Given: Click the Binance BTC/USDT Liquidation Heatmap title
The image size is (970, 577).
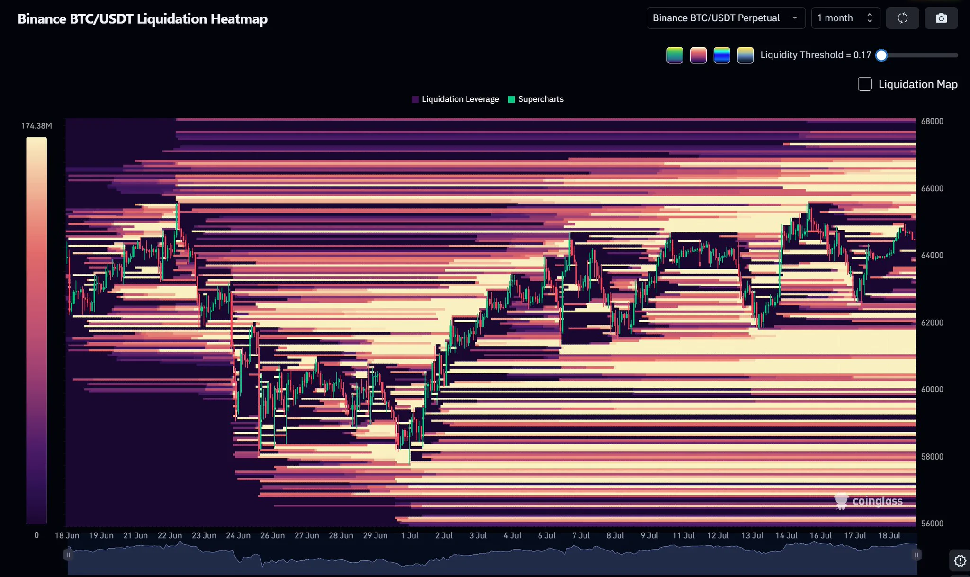Looking at the screenshot, I should (143, 19).
